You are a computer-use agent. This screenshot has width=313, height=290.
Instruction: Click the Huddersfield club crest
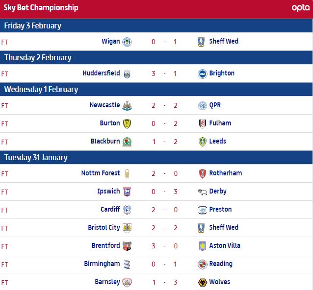pos(127,73)
